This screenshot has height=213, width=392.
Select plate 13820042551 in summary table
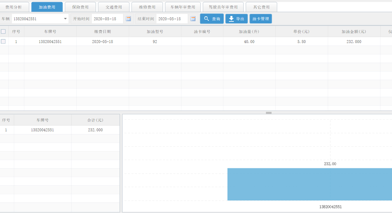click(x=42, y=130)
